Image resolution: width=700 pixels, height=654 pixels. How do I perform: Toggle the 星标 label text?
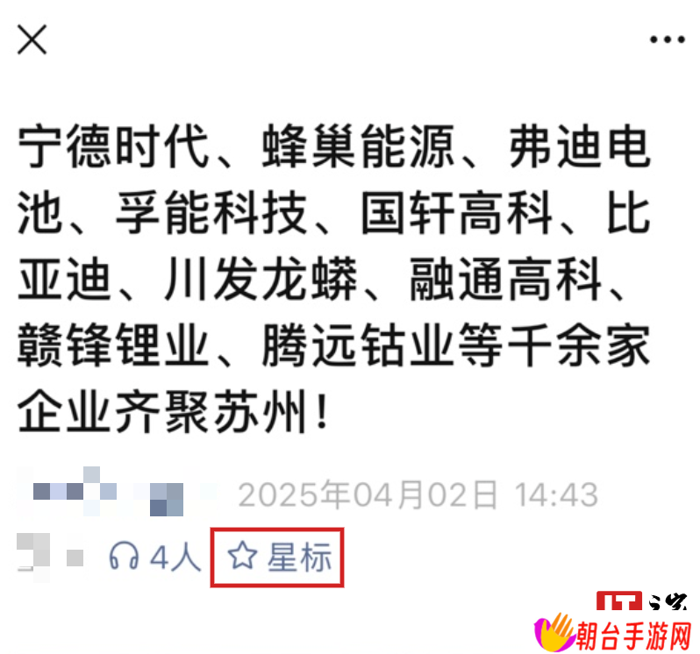pyautogui.click(x=299, y=557)
